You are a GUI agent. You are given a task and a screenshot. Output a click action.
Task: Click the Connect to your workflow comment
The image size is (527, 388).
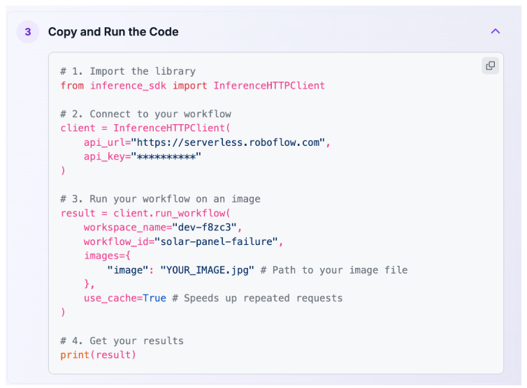click(145, 114)
